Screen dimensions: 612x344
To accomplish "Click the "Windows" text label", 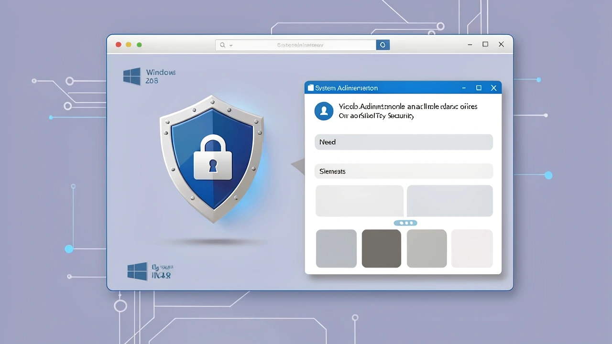I will click(161, 72).
